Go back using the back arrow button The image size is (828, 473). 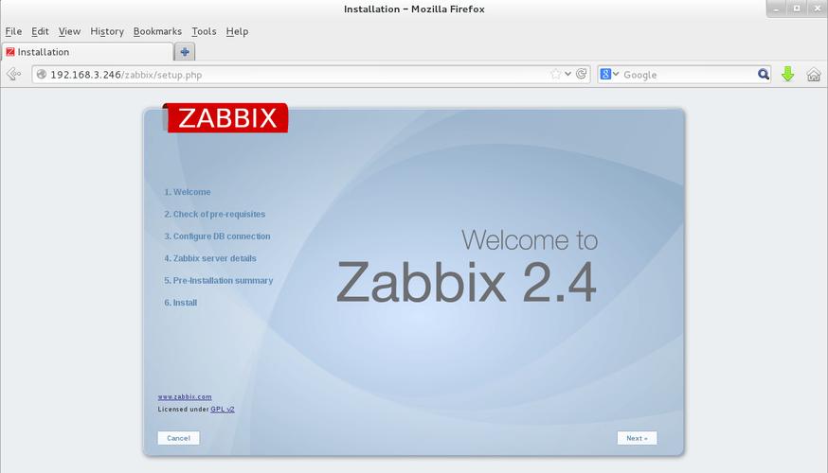13,75
